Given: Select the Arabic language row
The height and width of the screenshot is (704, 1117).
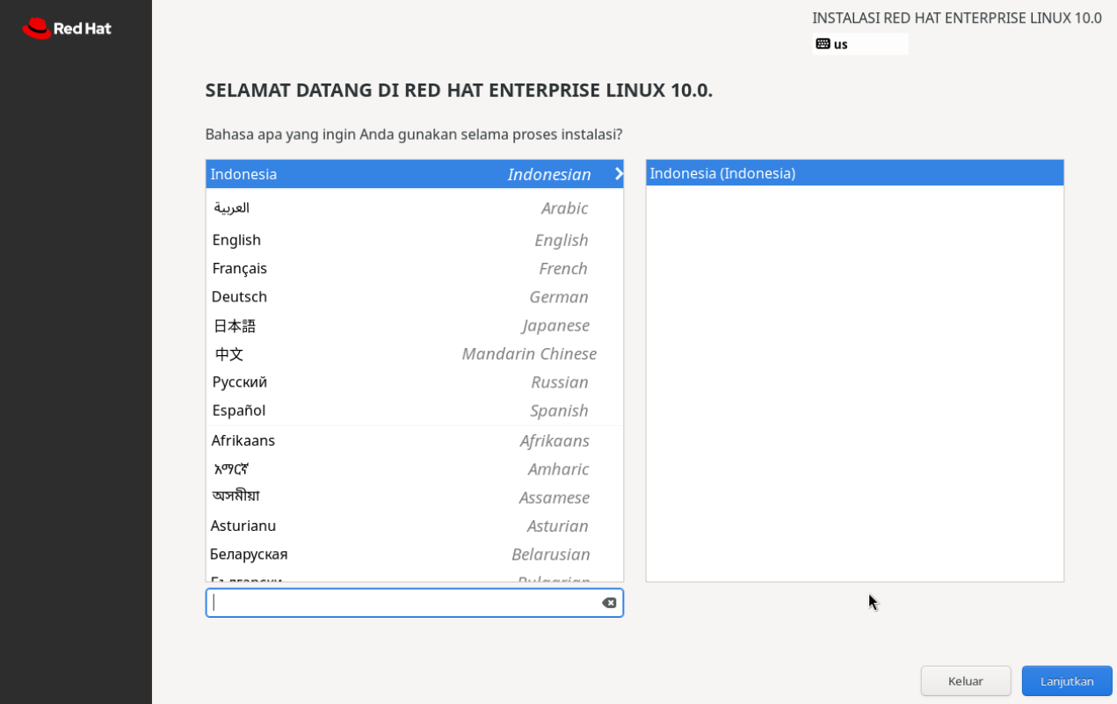Looking at the screenshot, I should (x=415, y=208).
